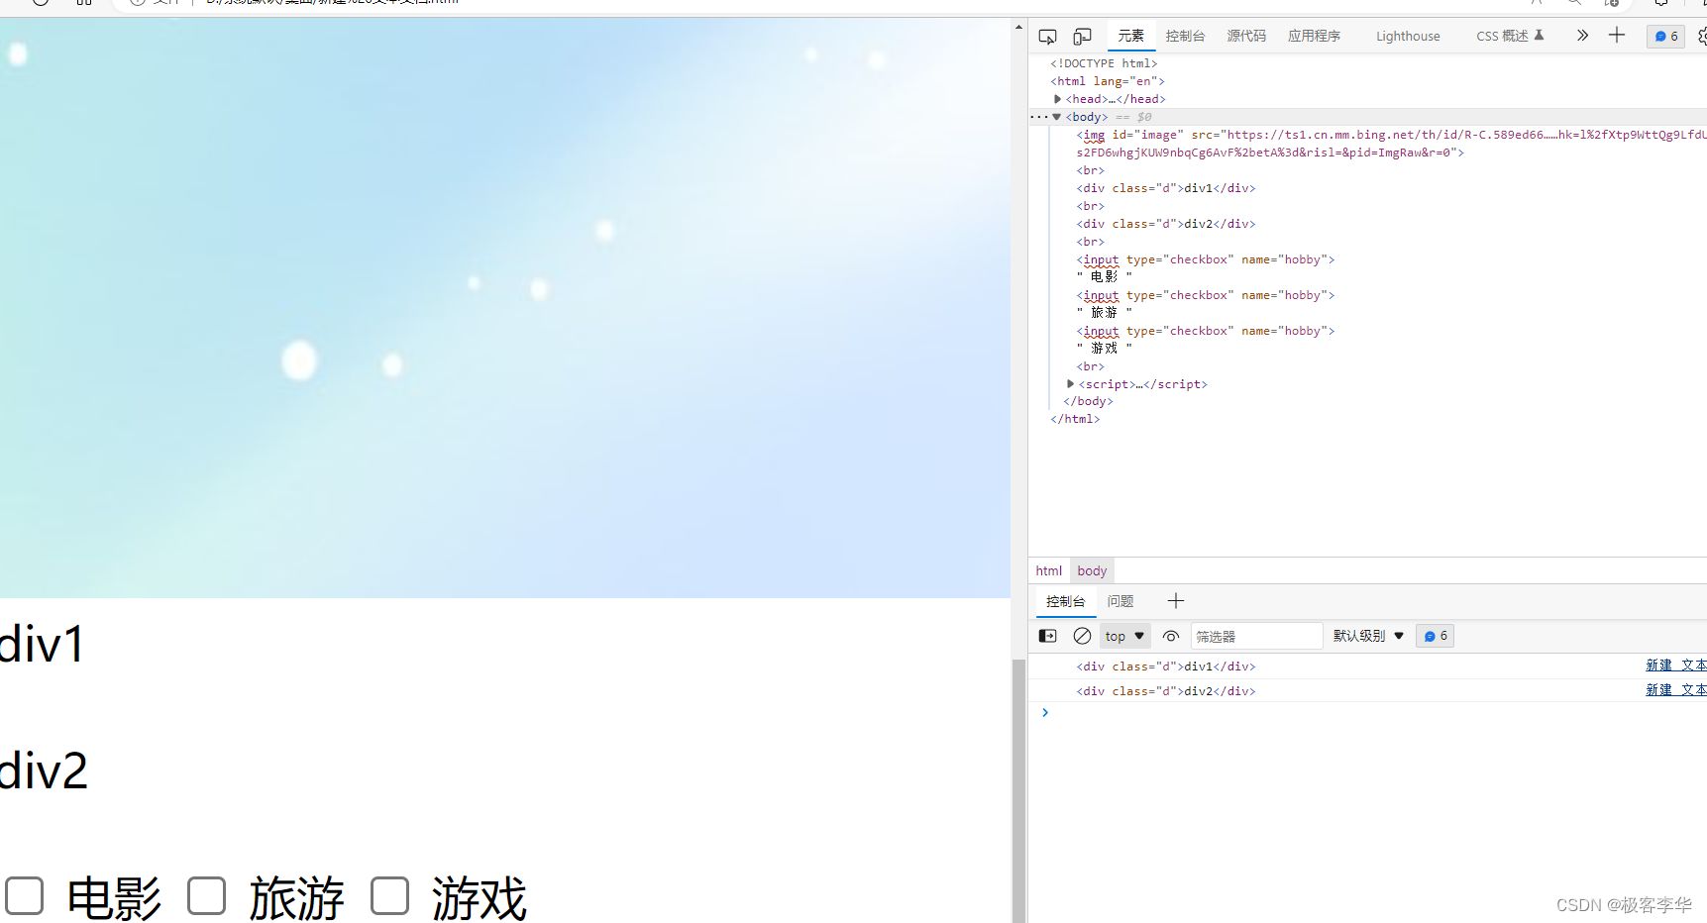Click the 电影 label text on page
Viewport: 1707px width, 923px height.
click(114, 898)
